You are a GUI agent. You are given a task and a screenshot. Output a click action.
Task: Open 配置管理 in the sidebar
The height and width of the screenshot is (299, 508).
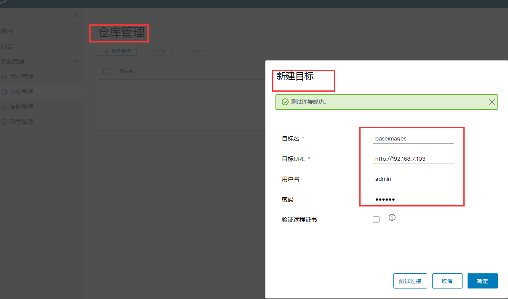point(21,122)
